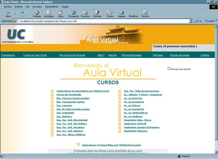Open Lic. en Matemáticas link
Viewport: 218px width, 159px height.
pos(136,113)
